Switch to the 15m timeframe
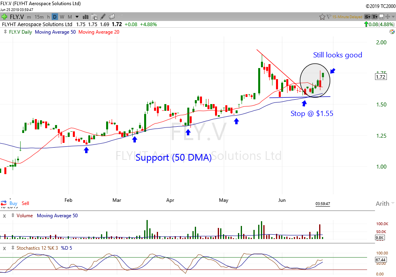Image resolution: width=396 pixels, height=277 pixels. (x=39, y=17)
